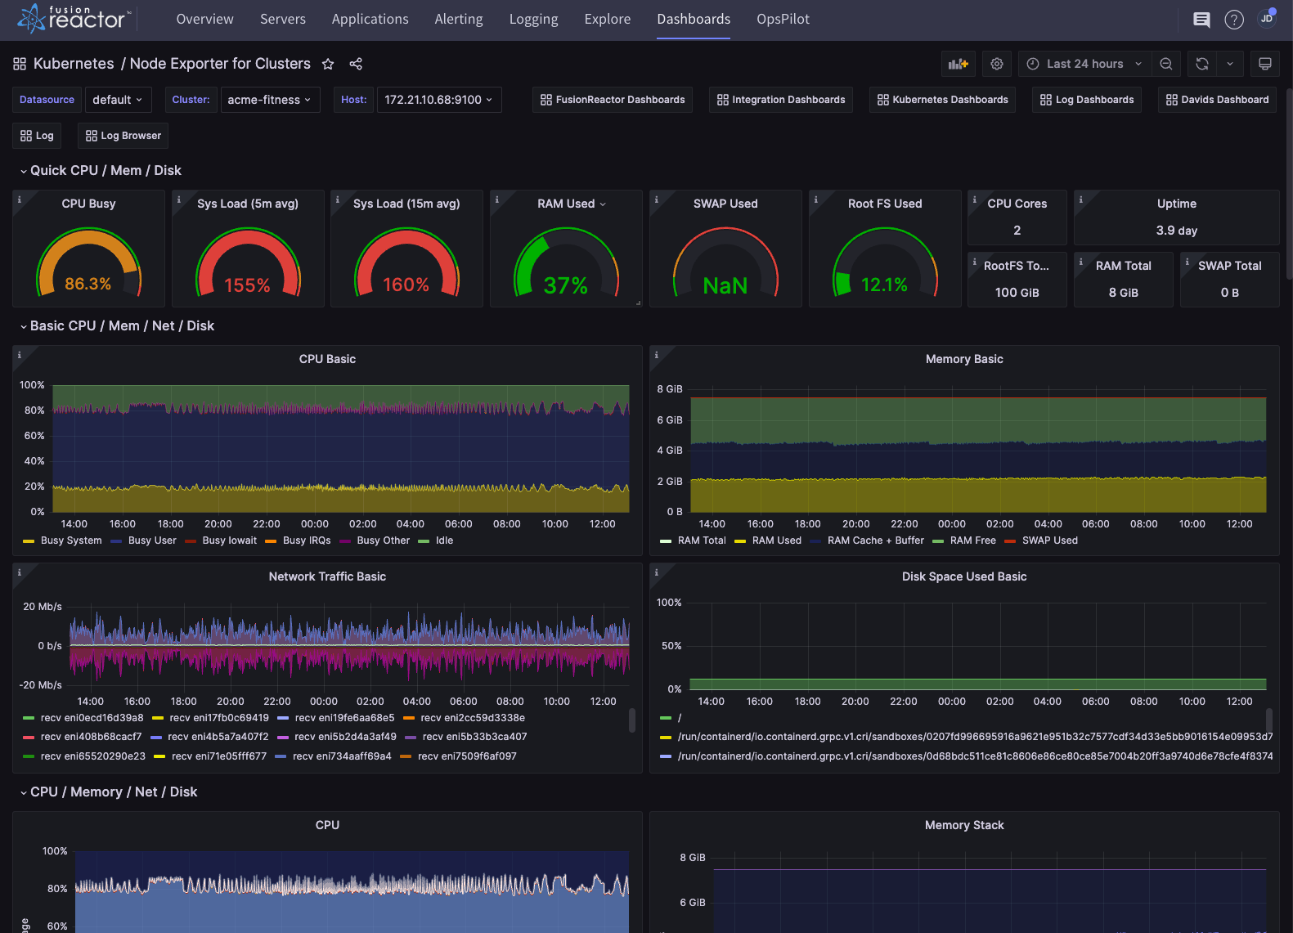Screen dimensions: 1293x933
Task: Toggle RAM Used series in legend
Action: pyautogui.click(x=776, y=541)
